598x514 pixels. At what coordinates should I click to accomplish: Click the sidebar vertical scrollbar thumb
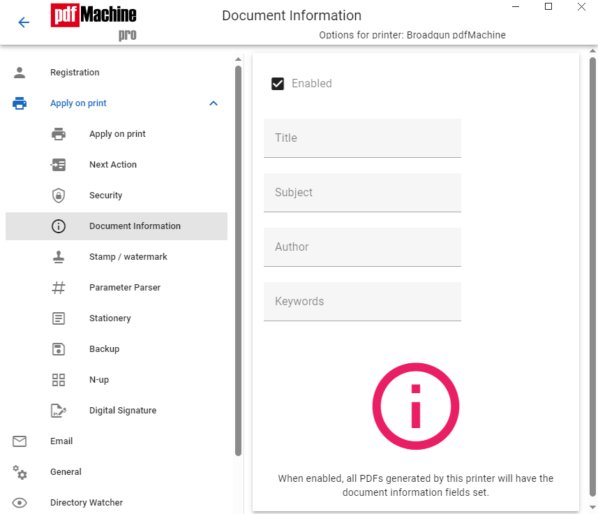click(x=239, y=261)
